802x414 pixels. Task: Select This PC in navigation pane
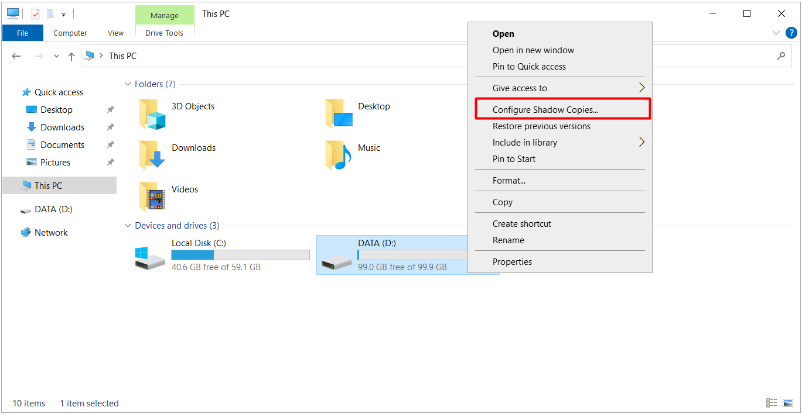(60, 186)
